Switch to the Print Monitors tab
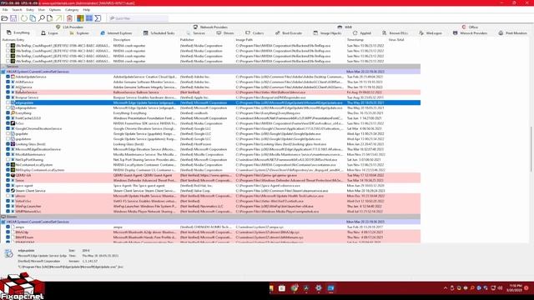This screenshot has width=534, height=300. coord(513,33)
